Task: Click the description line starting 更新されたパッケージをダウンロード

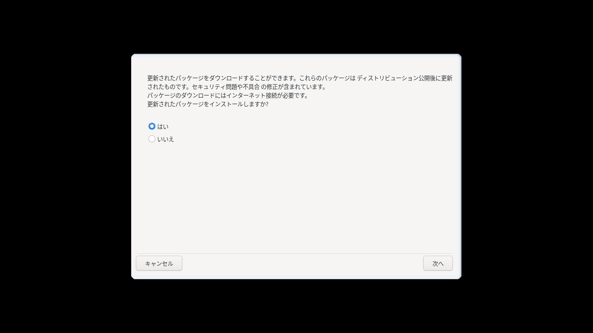Action: (300, 78)
